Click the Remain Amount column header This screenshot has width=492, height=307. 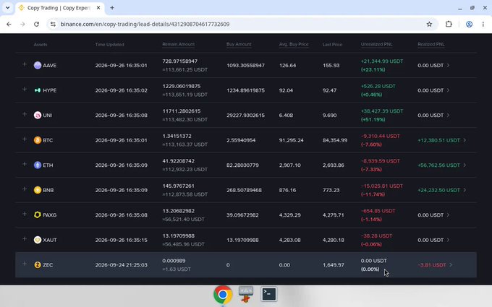[x=178, y=45]
